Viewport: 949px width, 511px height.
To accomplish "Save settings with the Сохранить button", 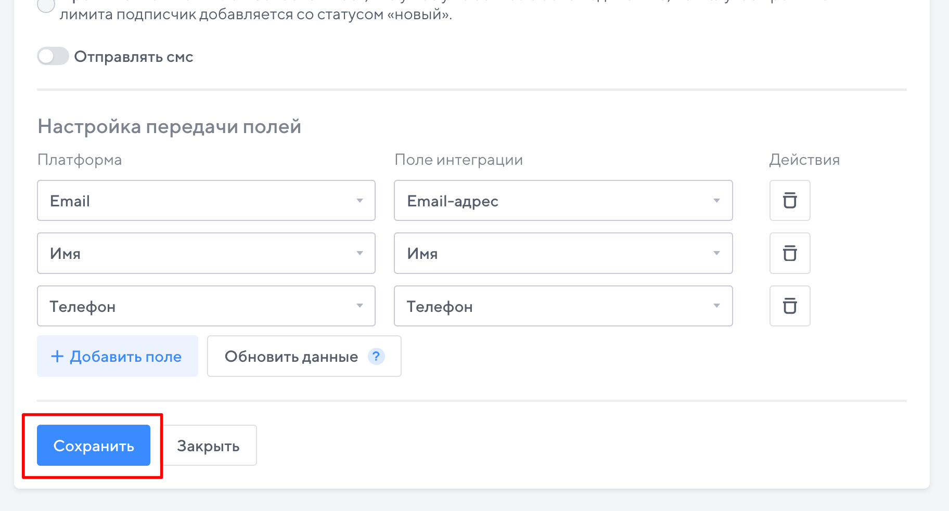I will coord(94,446).
